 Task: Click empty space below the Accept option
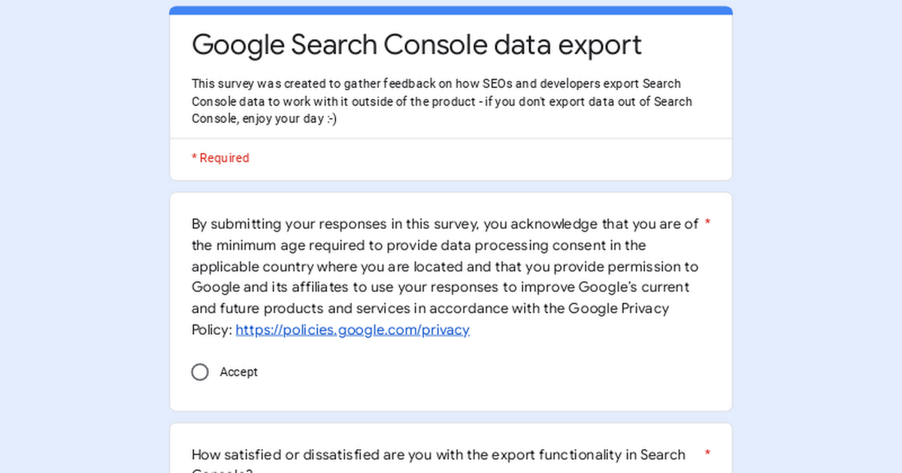pos(451,396)
